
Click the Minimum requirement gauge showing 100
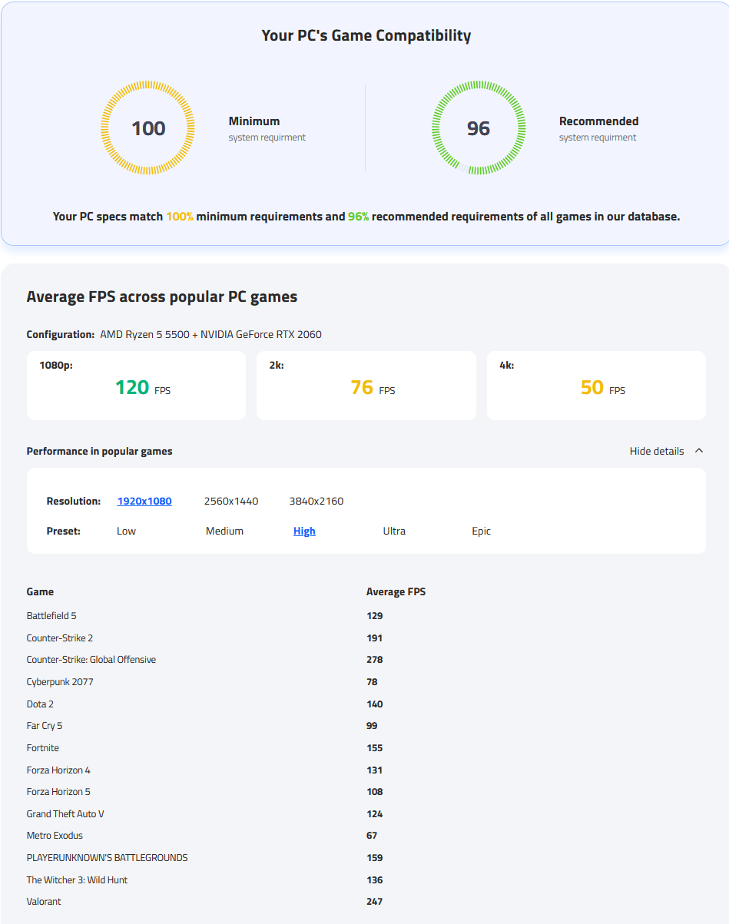pos(148,128)
